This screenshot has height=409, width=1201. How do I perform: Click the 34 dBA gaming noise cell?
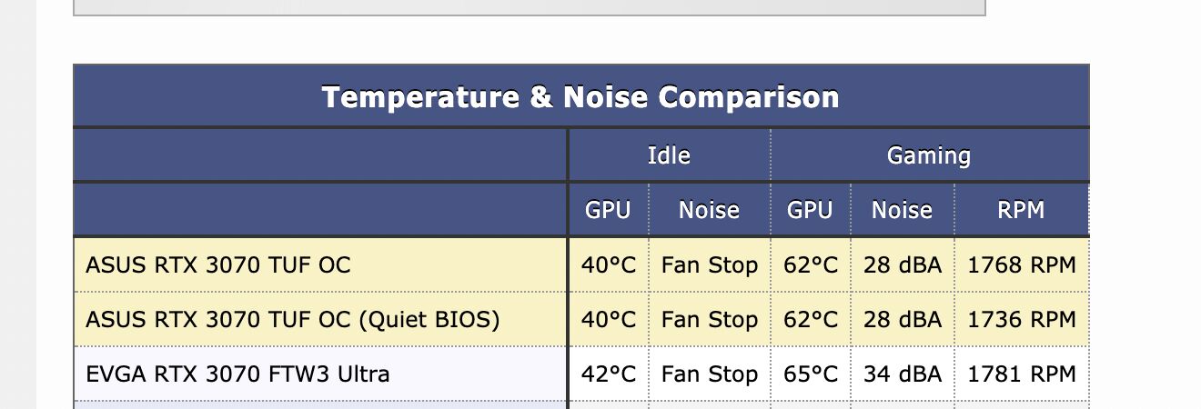pyautogui.click(x=902, y=374)
